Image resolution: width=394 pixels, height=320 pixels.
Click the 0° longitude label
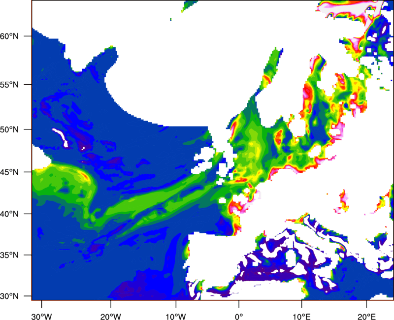tap(239, 317)
